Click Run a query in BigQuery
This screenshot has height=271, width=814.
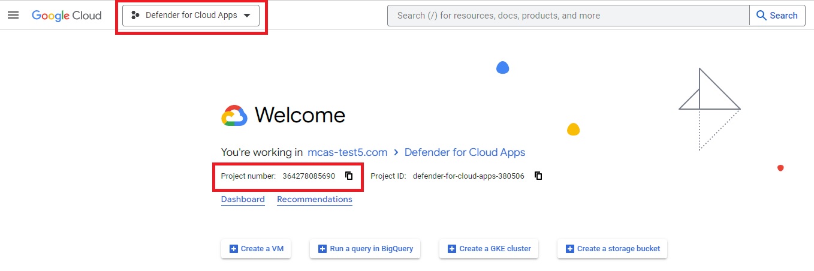[x=365, y=249]
